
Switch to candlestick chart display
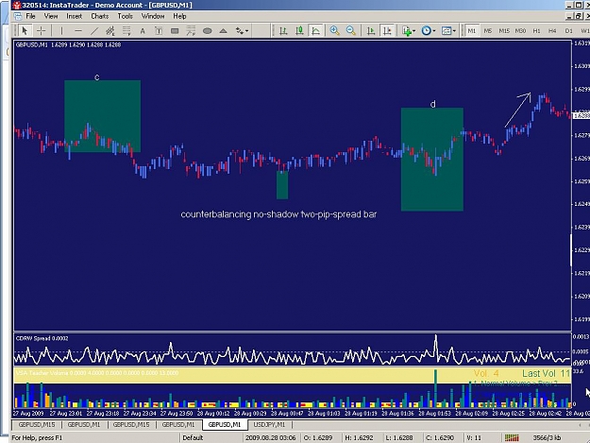pyautogui.click(x=299, y=31)
